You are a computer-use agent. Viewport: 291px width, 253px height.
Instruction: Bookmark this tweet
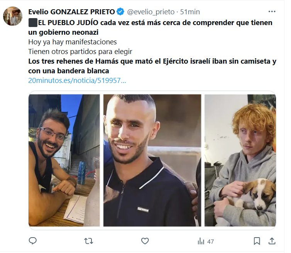(257, 241)
